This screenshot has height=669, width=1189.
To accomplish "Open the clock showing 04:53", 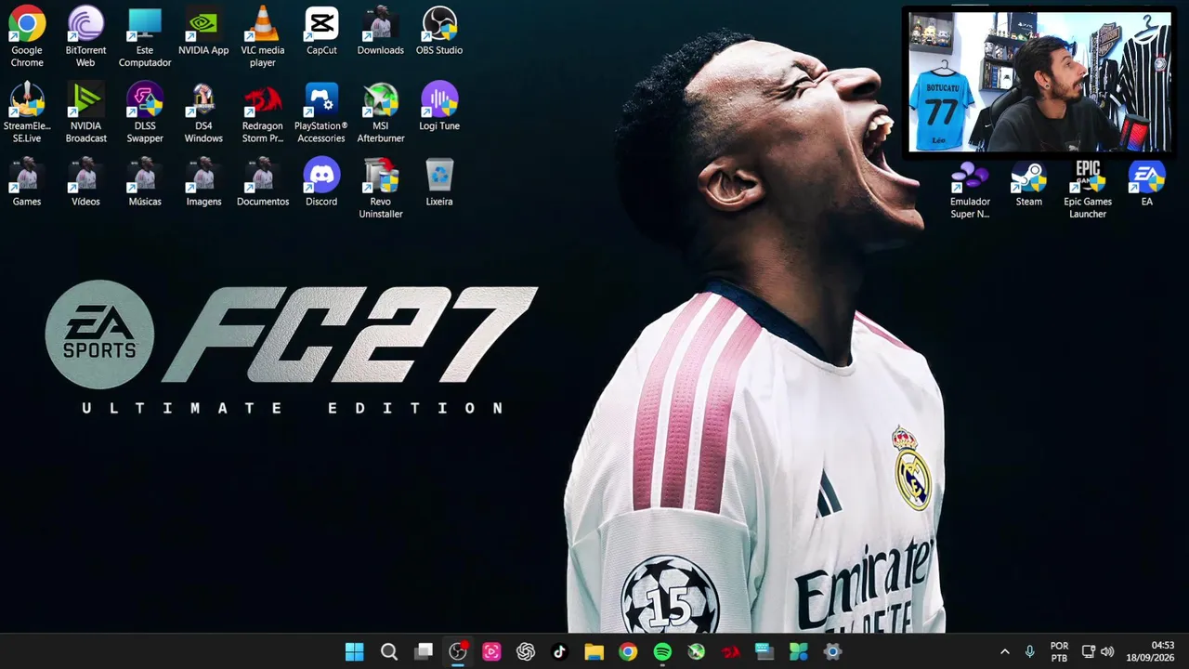I will (x=1151, y=652).
